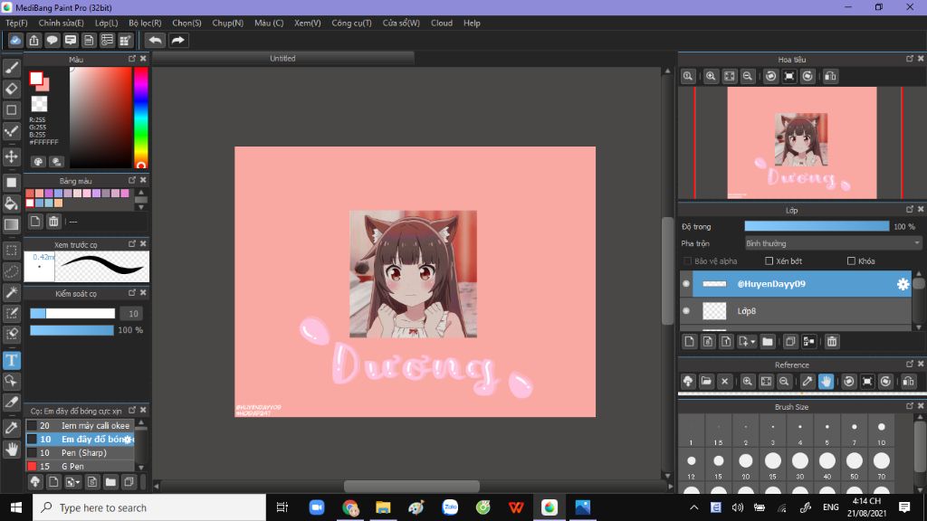Select the Brush tool in left toolbar
The height and width of the screenshot is (521, 927).
(11, 68)
